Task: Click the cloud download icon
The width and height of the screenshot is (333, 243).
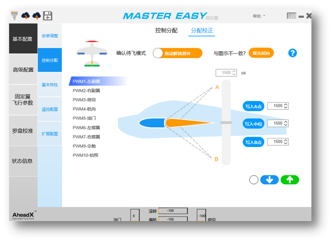Action: click(25, 16)
